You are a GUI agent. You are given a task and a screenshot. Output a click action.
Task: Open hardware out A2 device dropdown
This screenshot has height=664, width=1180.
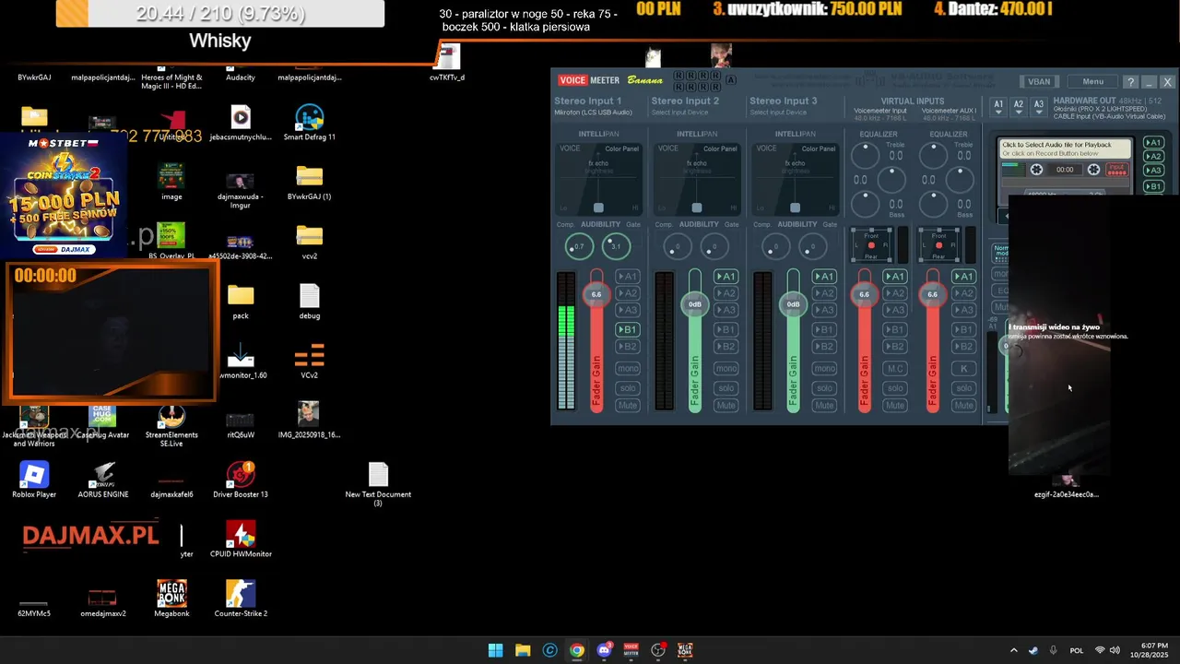pos(1019,107)
